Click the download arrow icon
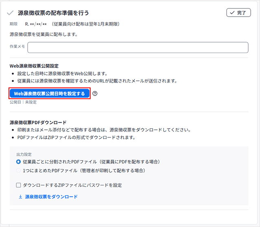260x227 pixels. (x=20, y=197)
